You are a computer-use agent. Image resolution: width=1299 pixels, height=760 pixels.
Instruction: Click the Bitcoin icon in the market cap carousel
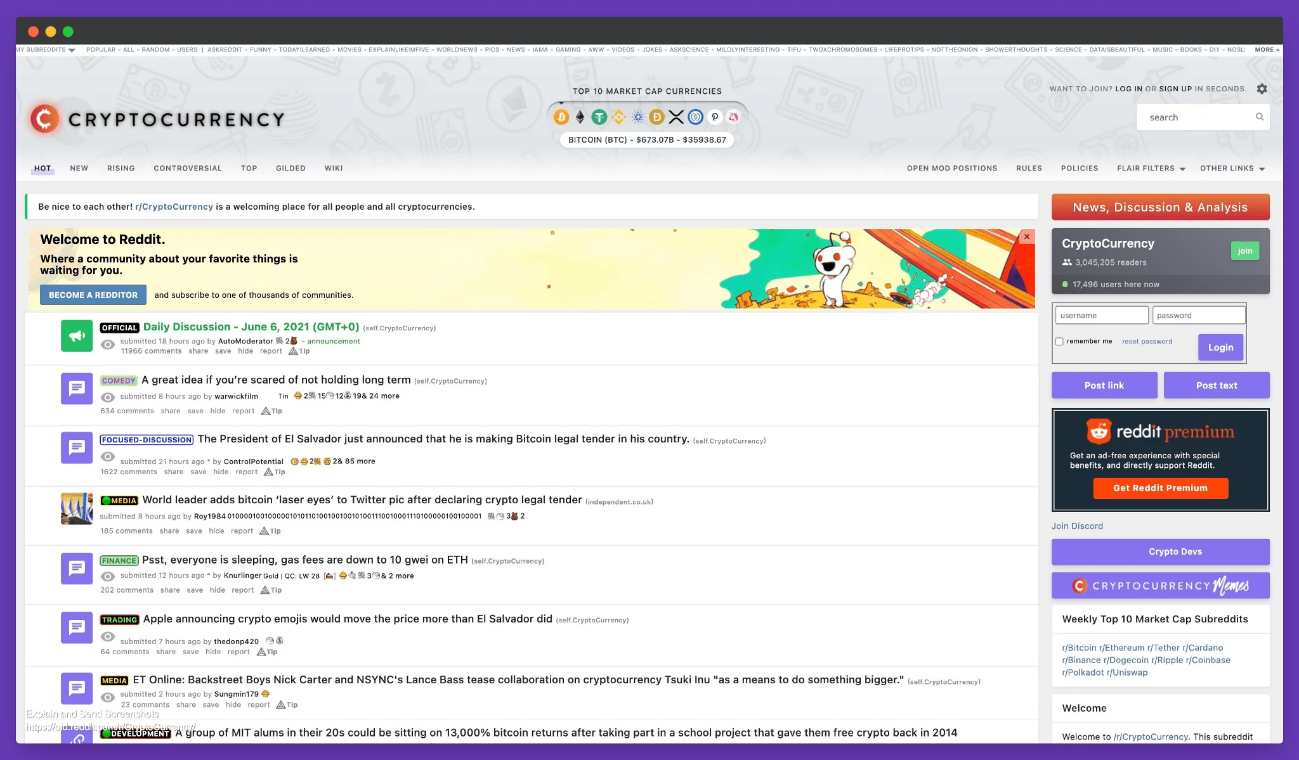point(561,117)
